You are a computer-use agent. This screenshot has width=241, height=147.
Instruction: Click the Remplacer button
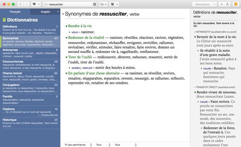(202, 4)
